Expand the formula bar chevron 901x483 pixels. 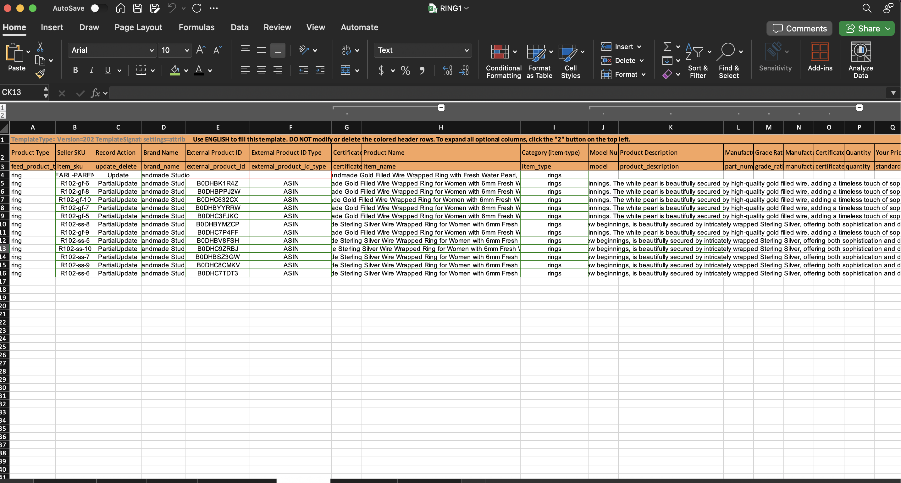(x=893, y=93)
